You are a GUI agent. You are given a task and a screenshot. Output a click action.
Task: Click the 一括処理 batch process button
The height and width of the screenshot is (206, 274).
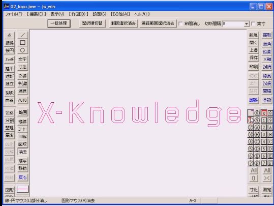(59, 23)
